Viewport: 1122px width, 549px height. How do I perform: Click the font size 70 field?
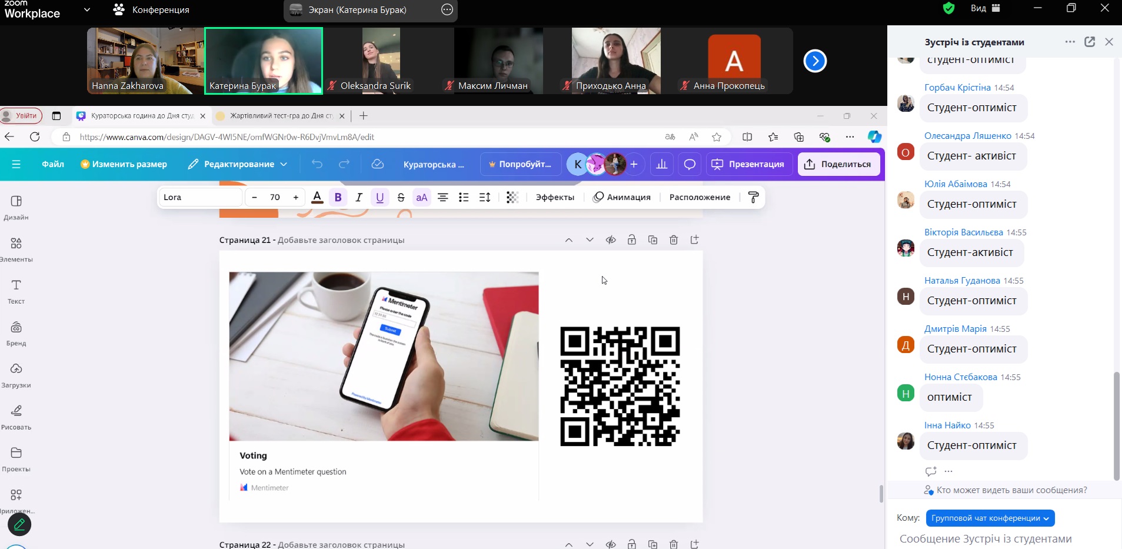click(275, 197)
